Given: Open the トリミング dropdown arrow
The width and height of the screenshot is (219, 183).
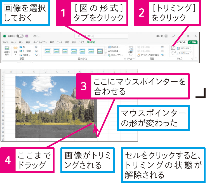Looking at the screenshot, I should point(173,55).
